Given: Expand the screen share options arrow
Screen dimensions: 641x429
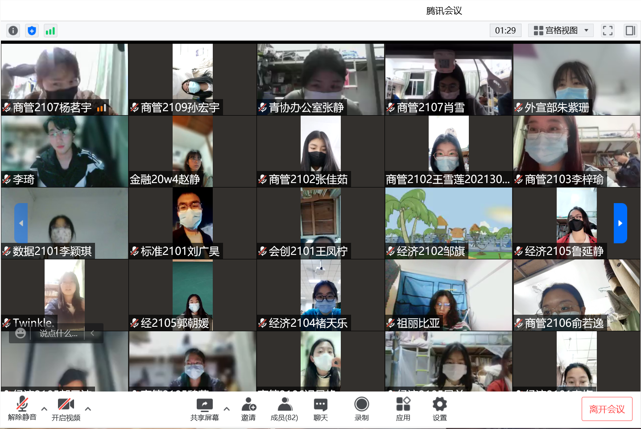Looking at the screenshot, I should (x=227, y=408).
